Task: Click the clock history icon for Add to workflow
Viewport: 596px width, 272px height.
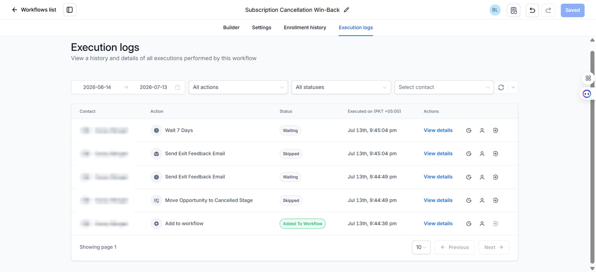Action: pos(469,224)
